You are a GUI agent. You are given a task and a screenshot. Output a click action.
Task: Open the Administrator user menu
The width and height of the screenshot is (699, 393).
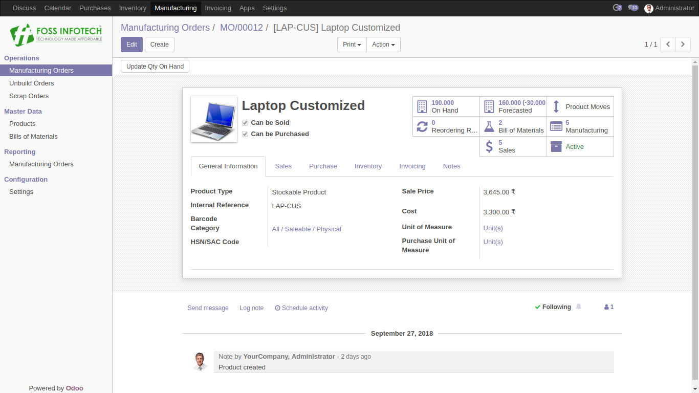point(669,8)
